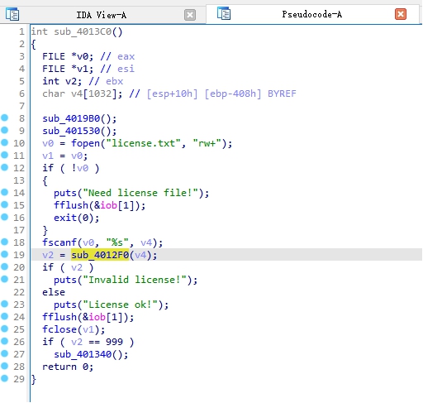Toggle breakpoint dot on line 19

pyautogui.click(x=5, y=254)
